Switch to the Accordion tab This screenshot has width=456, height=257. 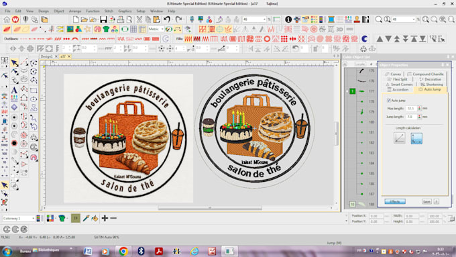click(x=398, y=90)
